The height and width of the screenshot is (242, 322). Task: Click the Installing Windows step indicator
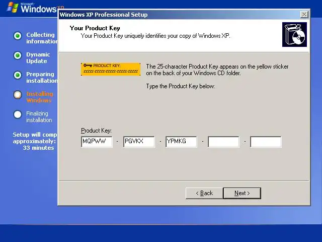[18, 95]
